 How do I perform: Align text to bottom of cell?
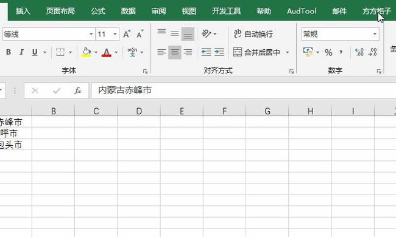coord(188,34)
